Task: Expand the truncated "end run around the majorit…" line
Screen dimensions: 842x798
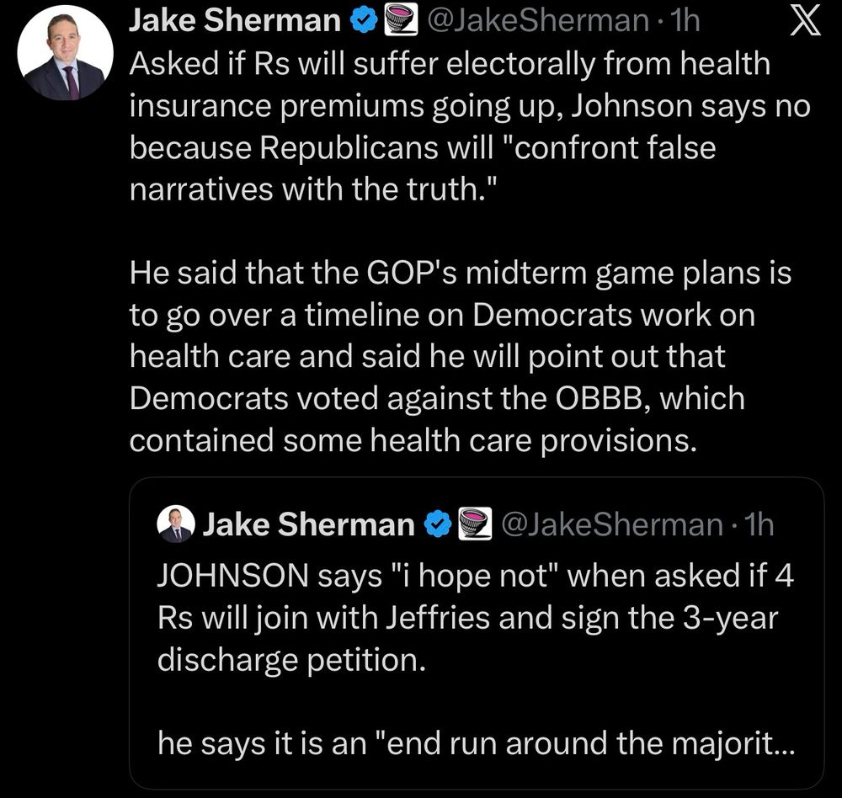Action: click(x=476, y=743)
